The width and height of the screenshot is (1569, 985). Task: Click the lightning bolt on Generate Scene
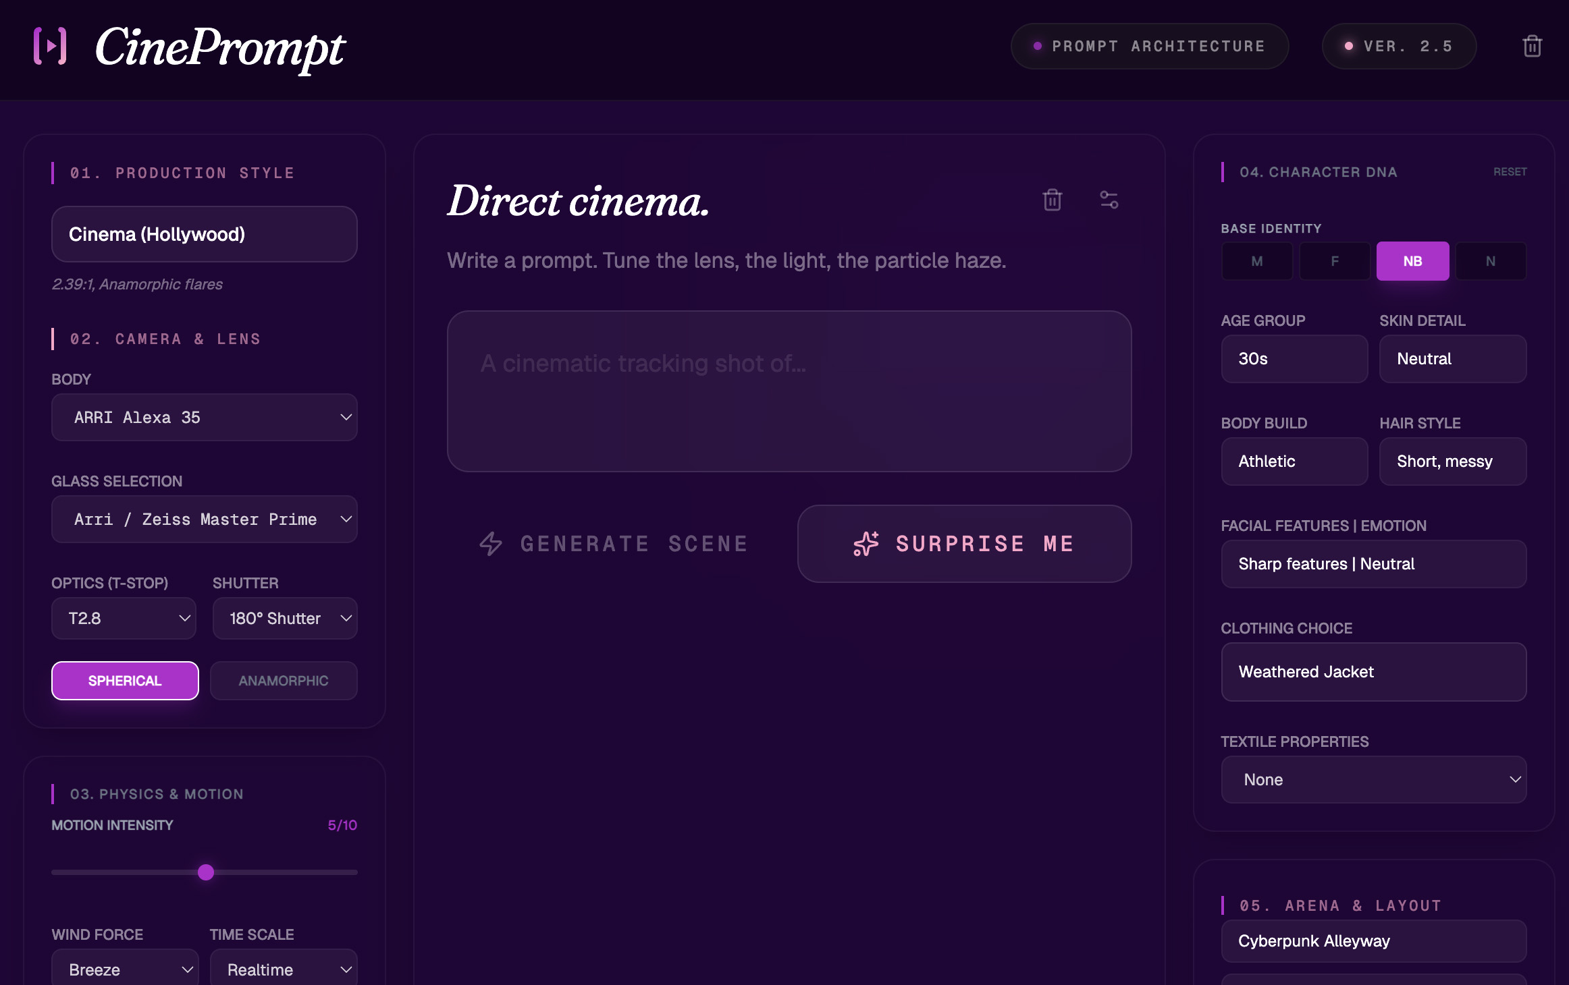[491, 544]
